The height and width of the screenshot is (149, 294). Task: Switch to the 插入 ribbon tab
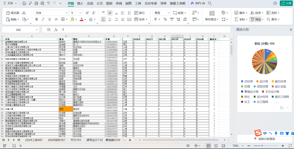(x=80, y=3)
